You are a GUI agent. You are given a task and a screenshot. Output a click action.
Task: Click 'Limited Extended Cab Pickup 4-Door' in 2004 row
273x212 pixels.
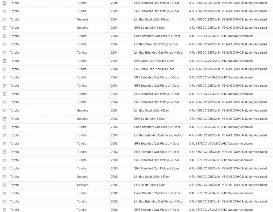tap(159, 53)
